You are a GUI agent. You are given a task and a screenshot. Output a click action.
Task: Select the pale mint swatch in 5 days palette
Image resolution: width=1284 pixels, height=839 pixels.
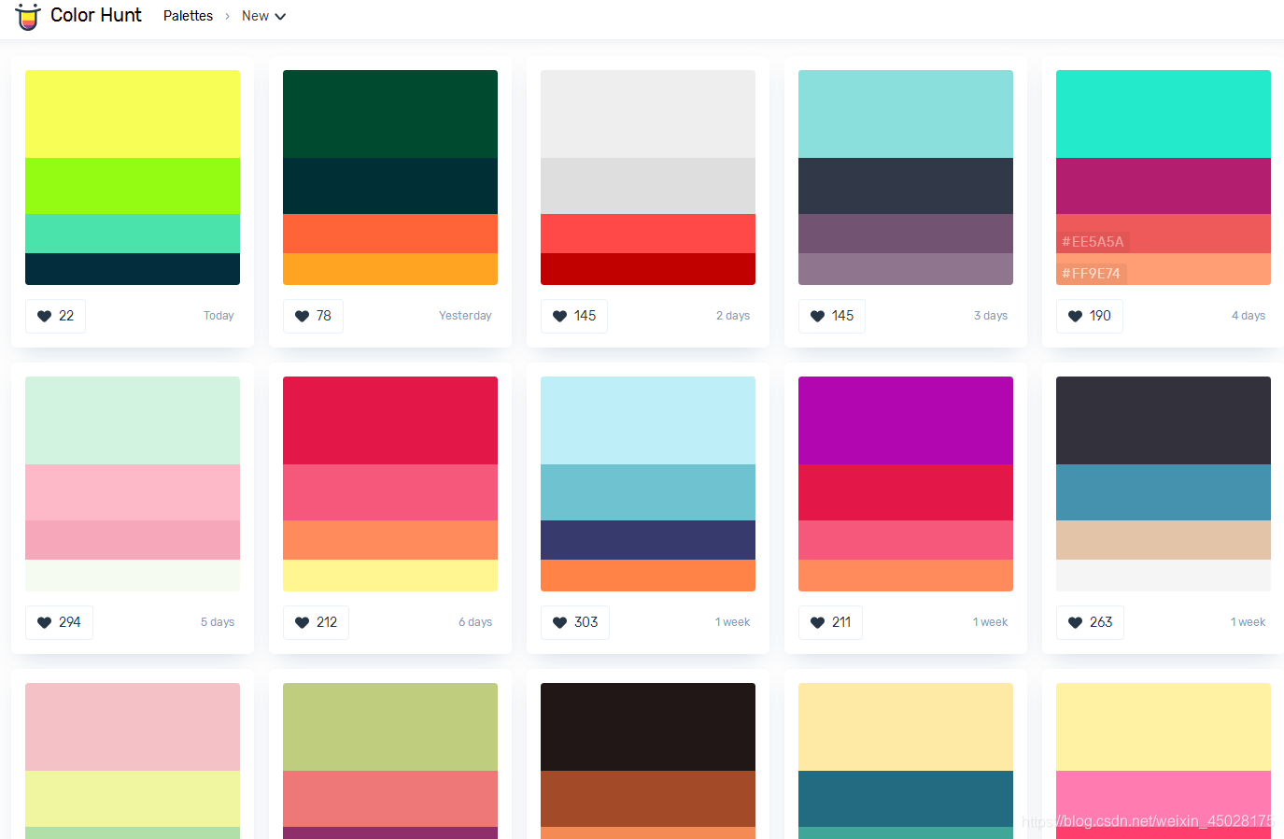point(133,420)
